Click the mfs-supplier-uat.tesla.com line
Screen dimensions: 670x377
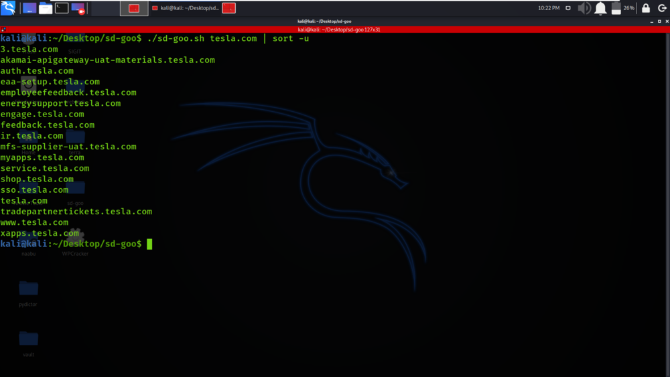68,147
